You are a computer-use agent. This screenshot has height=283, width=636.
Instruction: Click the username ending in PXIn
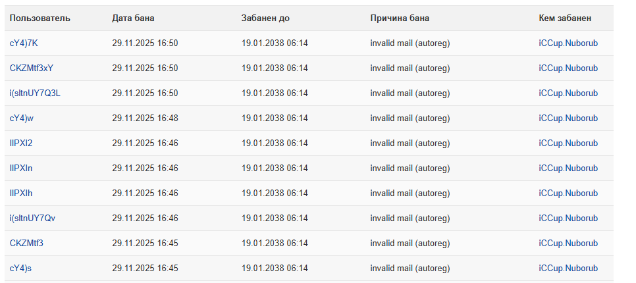(21, 168)
